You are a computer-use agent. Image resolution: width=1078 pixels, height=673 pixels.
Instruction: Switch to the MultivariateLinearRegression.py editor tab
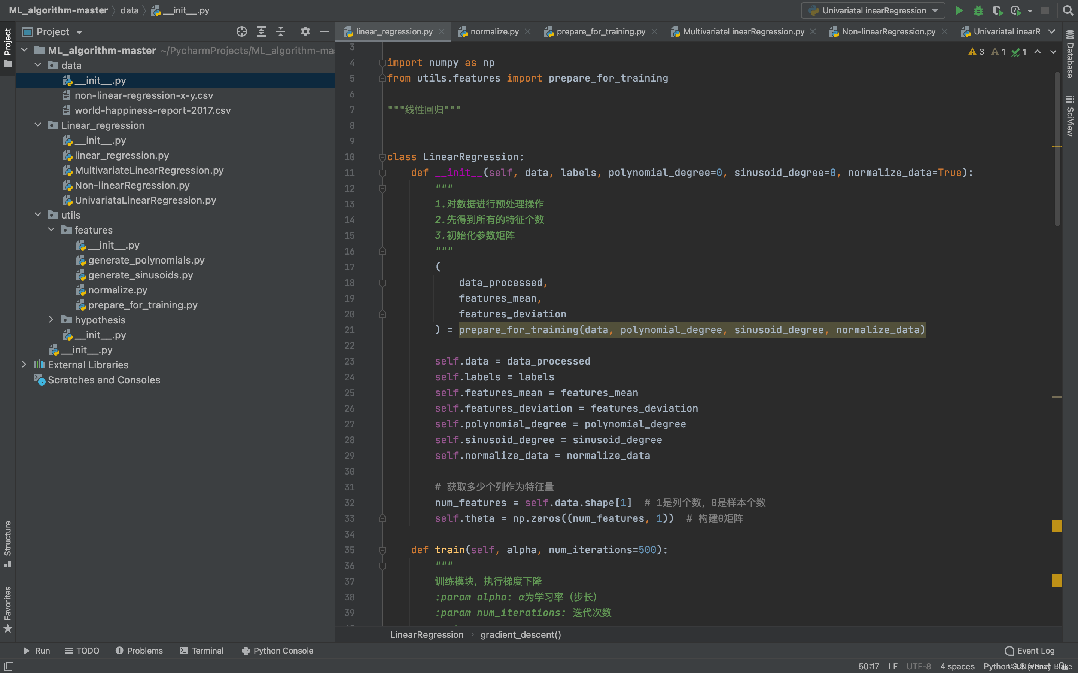(x=743, y=31)
